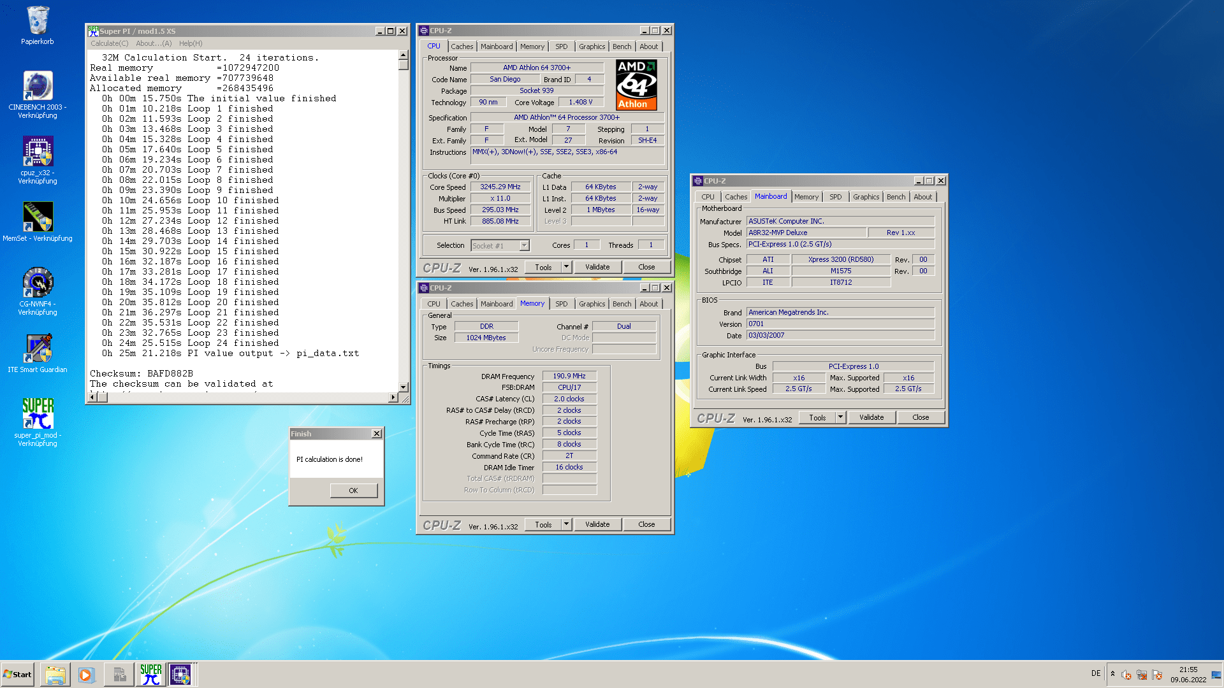The height and width of the screenshot is (688, 1224).
Task: Expand Socket #1 selection dropdown
Action: tap(524, 246)
